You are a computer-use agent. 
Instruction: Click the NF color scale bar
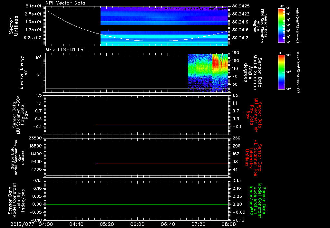(281, 25)
